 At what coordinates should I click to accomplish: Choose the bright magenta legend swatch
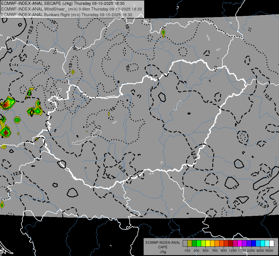click(x=240, y=243)
